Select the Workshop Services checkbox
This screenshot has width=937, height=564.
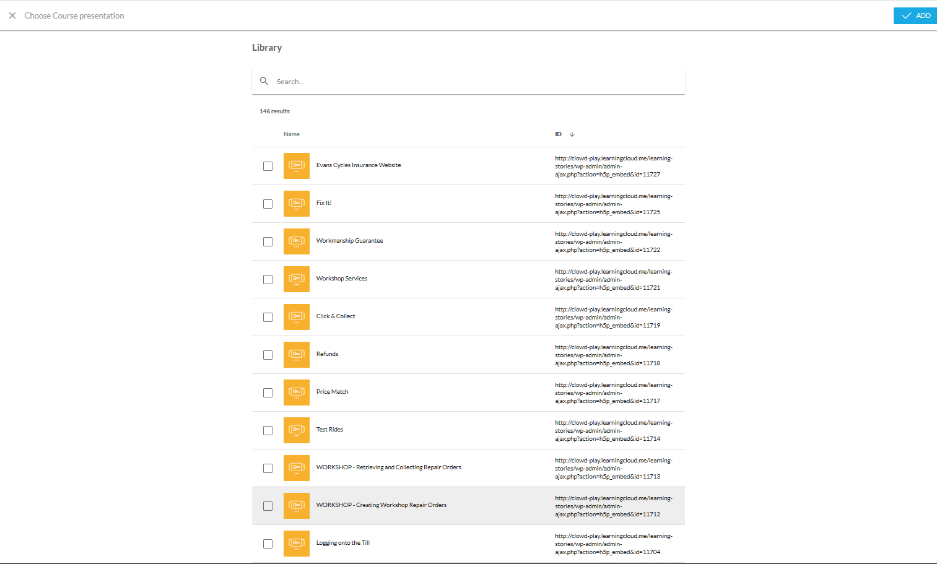(x=268, y=279)
